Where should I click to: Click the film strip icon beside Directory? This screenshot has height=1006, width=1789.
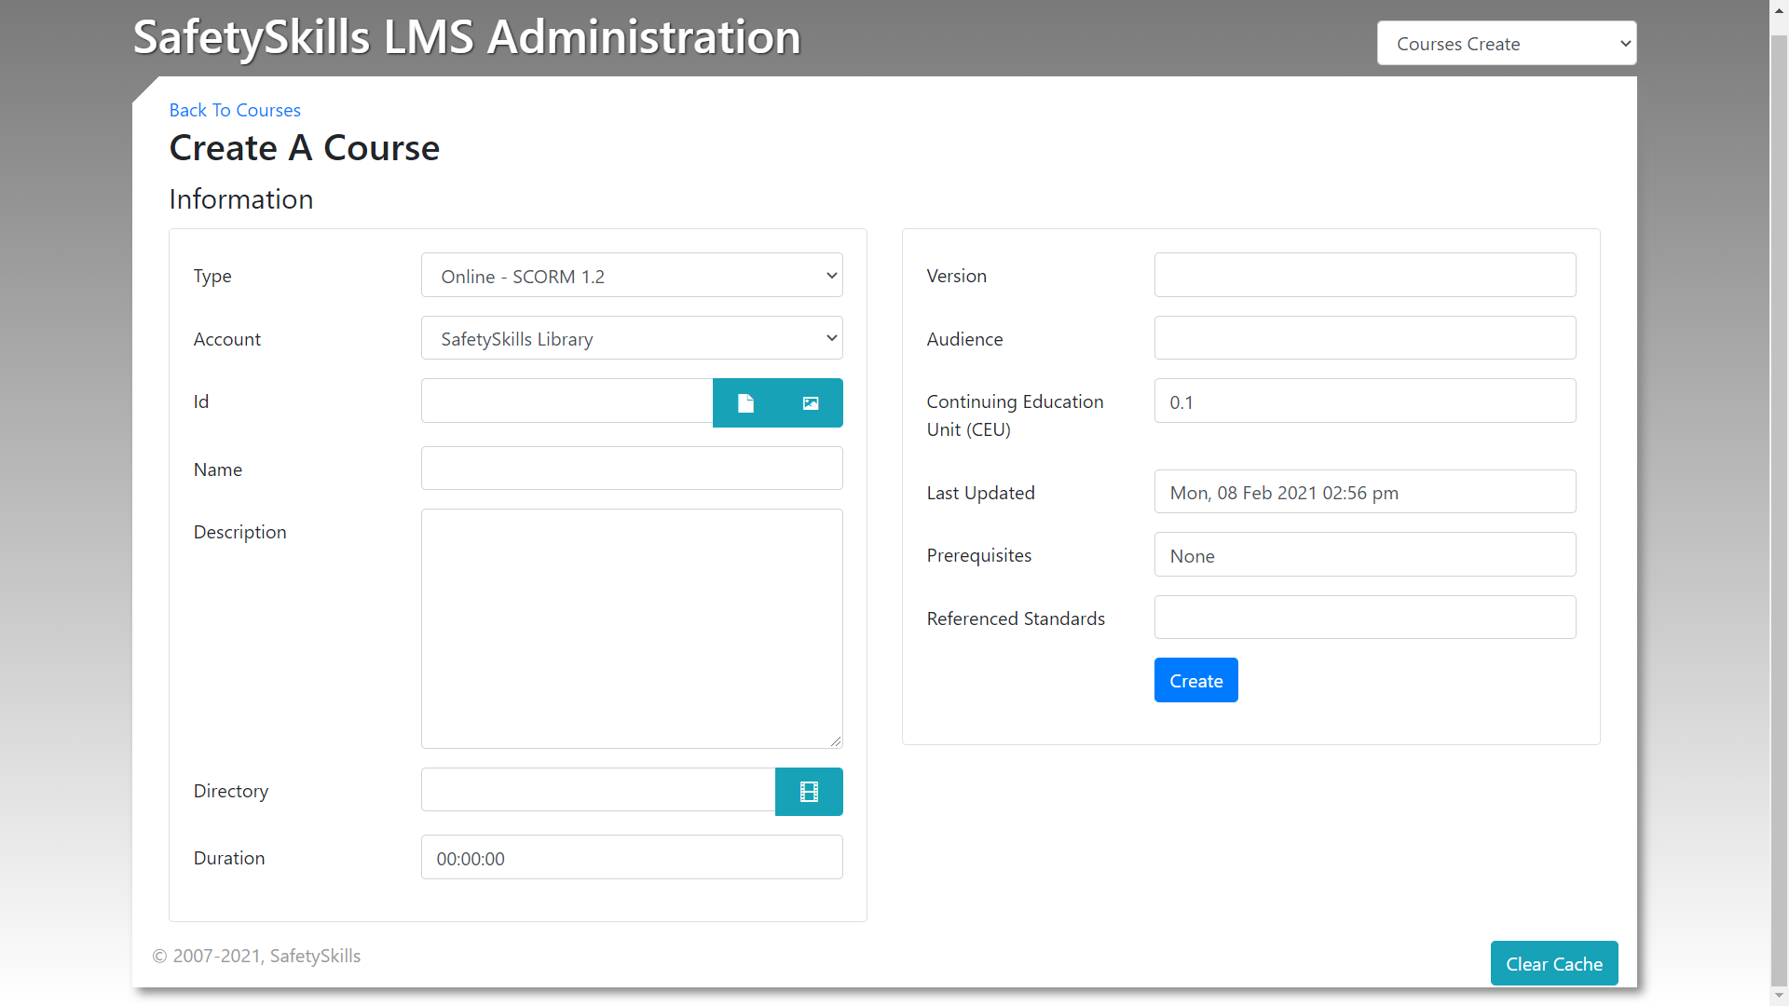[809, 792]
